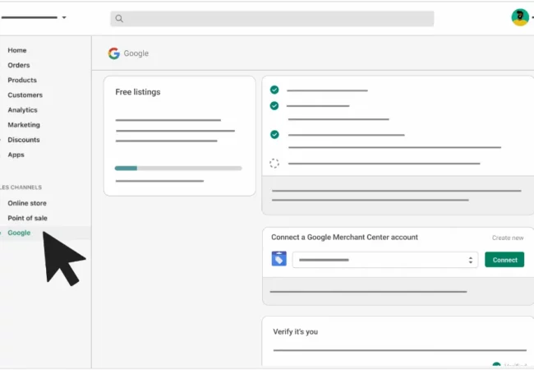Open Orders in sidebar
The height and width of the screenshot is (370, 534).
[x=19, y=65]
